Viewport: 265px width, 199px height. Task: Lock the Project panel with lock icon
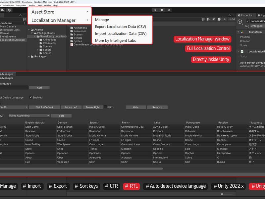point(229,15)
